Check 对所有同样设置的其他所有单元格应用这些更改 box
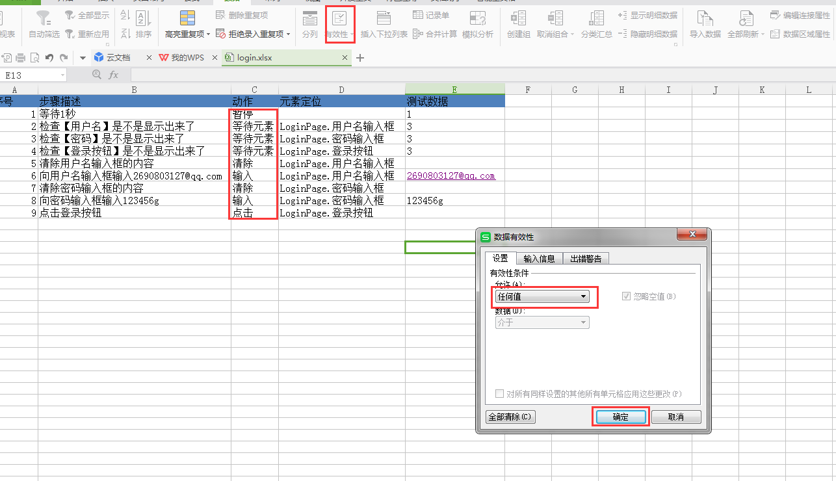 click(x=499, y=394)
